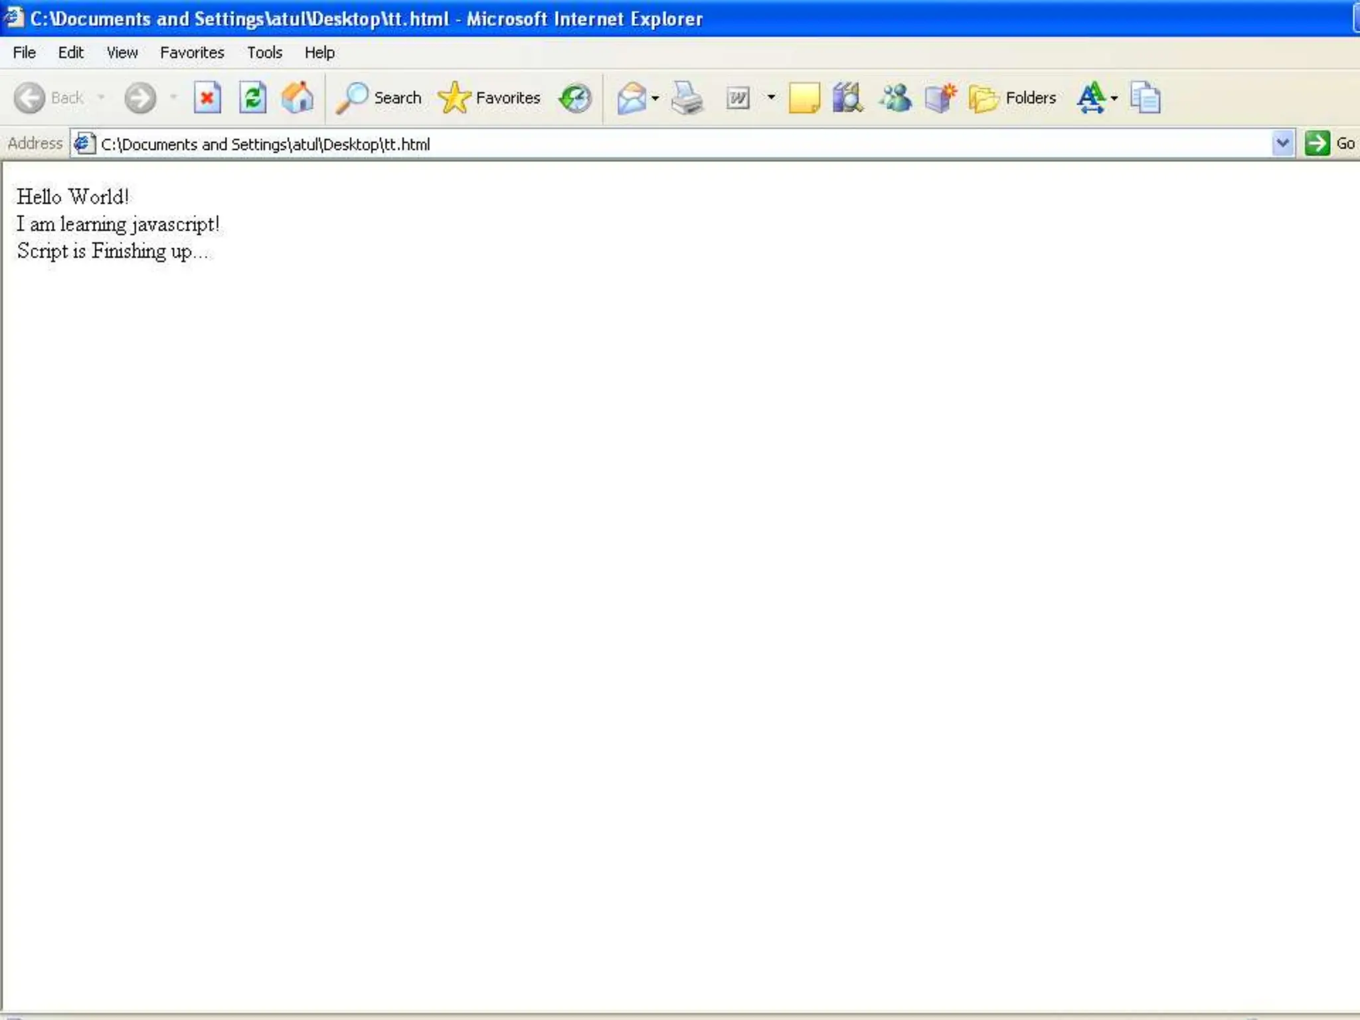The image size is (1360, 1020).
Task: Click the Stop loading icon
Action: pyautogui.click(x=207, y=98)
